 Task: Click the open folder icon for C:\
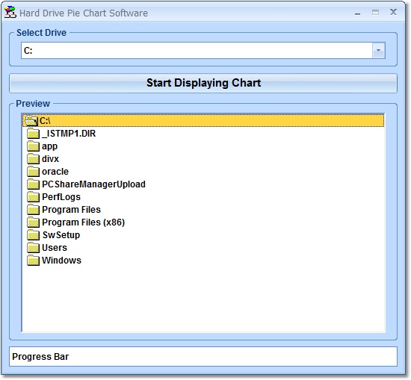pos(31,121)
